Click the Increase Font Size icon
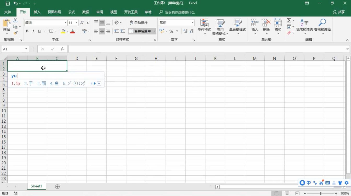 click(82, 23)
